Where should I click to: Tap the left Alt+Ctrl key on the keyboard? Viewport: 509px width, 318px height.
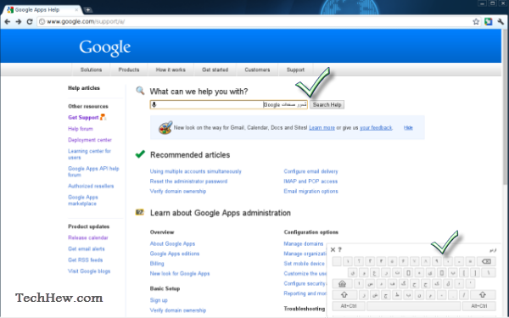coord(349,305)
